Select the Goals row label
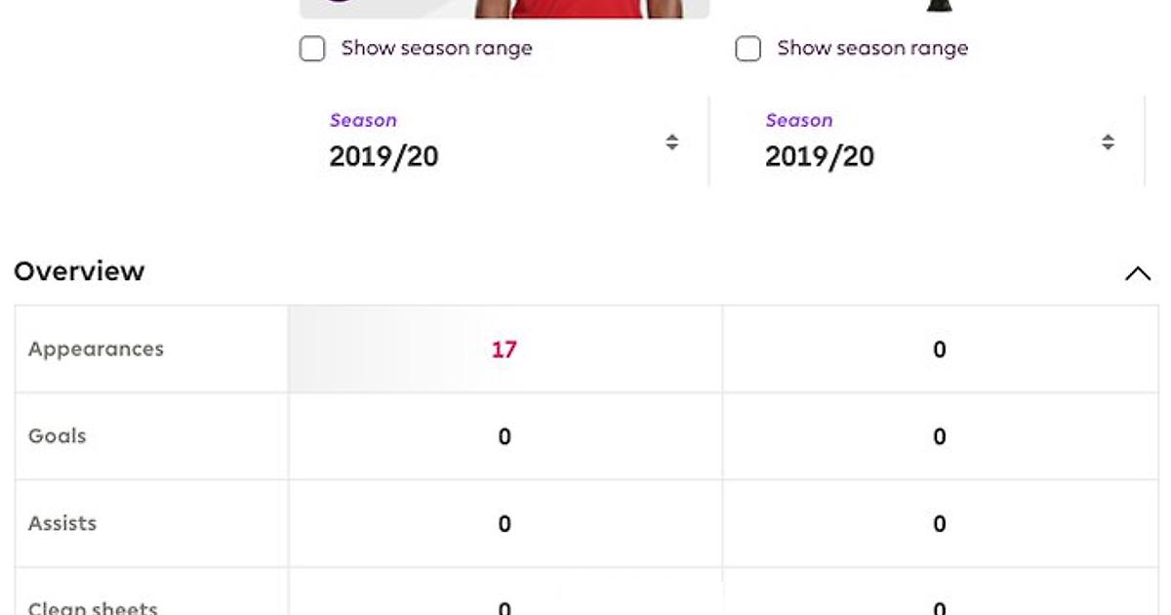The width and height of the screenshot is (1171, 615). click(57, 436)
